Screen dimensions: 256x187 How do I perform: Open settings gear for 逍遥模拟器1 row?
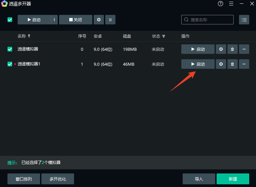(x=221, y=64)
